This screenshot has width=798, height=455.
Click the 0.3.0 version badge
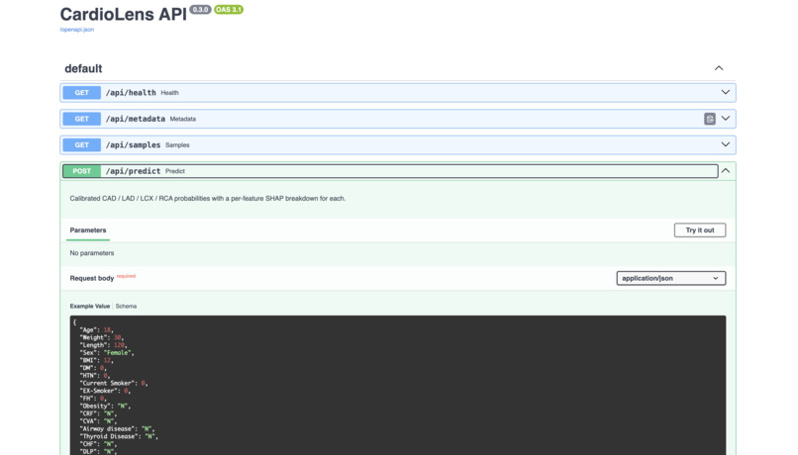point(201,10)
